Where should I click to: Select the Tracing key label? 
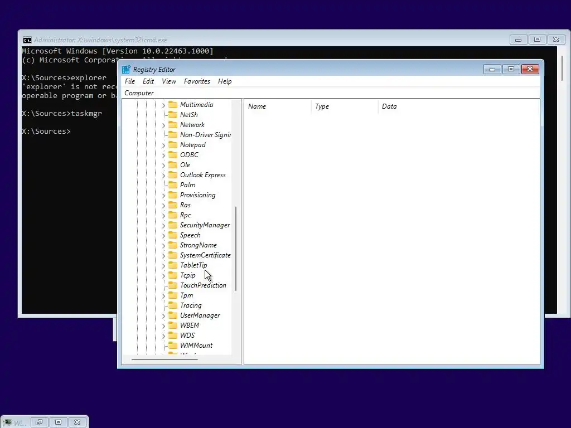pos(191,305)
